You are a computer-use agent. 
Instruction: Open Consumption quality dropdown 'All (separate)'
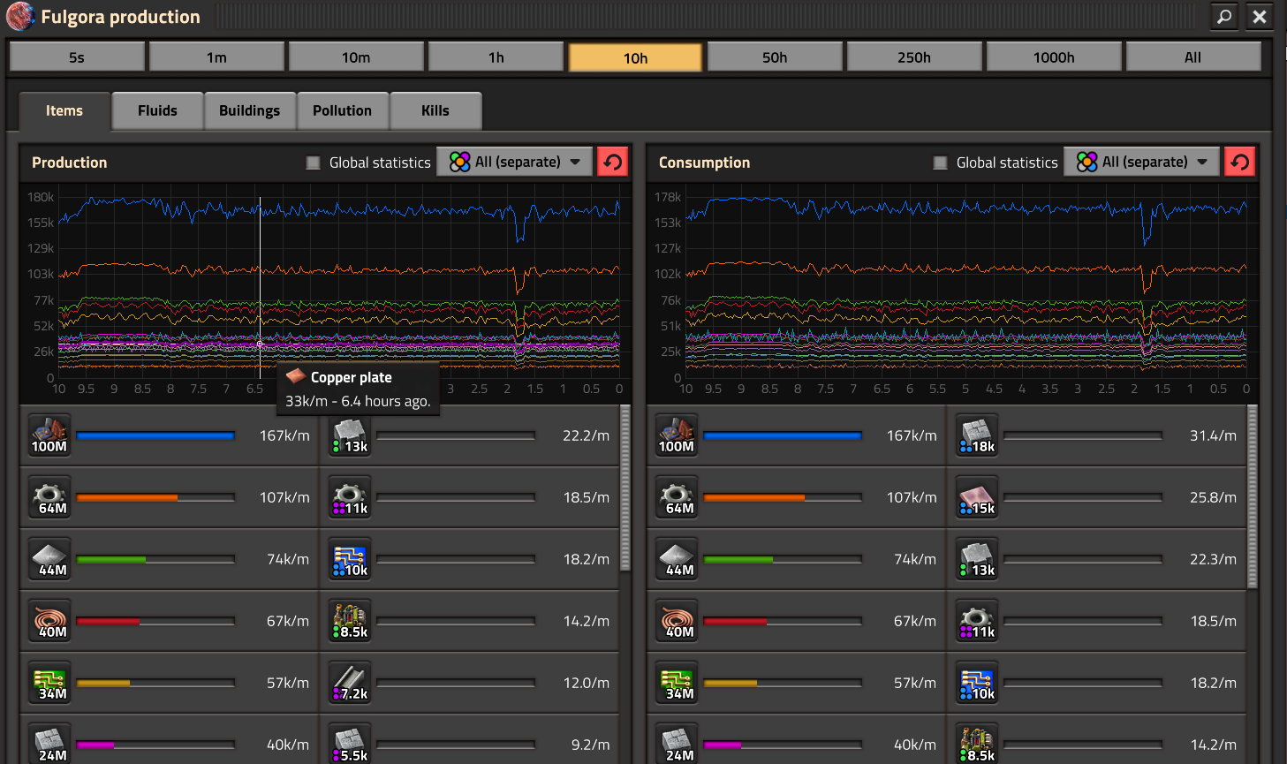(1142, 162)
